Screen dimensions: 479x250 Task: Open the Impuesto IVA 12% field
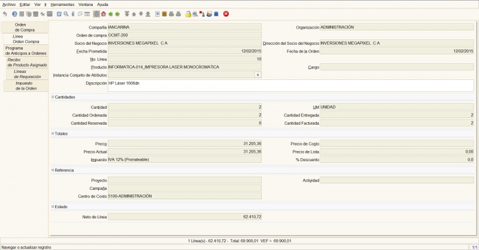[184, 159]
